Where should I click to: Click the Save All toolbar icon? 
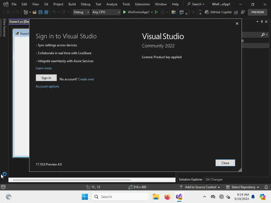46,12
